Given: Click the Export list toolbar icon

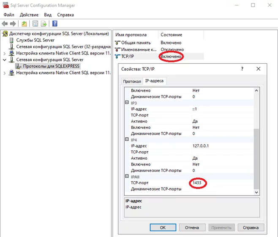Looking at the screenshot, I should (x=44, y=24).
